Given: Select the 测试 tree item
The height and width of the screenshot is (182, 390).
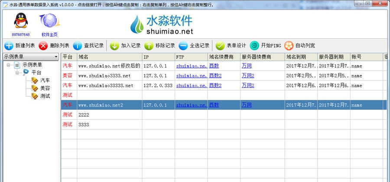Looking at the screenshot, I should point(45,96).
